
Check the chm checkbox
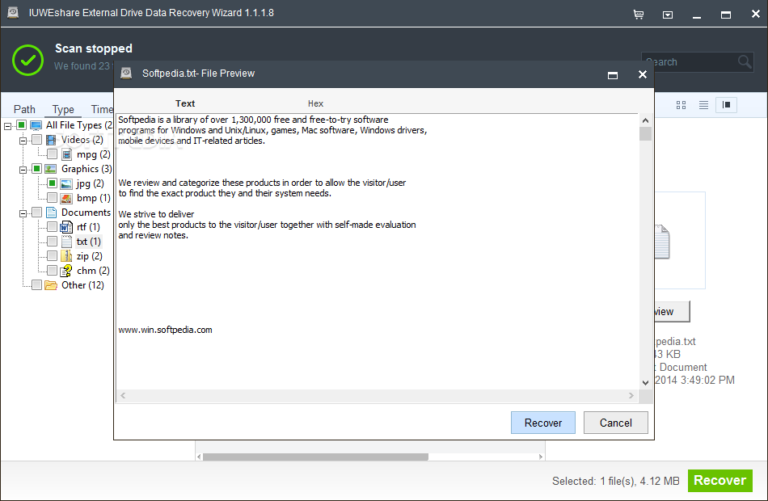[x=52, y=271]
